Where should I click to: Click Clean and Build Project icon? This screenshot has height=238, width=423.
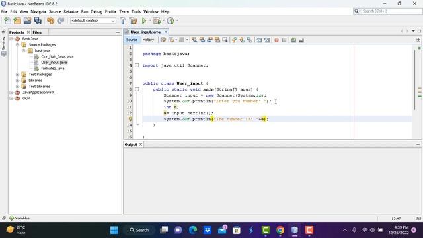(133, 20)
